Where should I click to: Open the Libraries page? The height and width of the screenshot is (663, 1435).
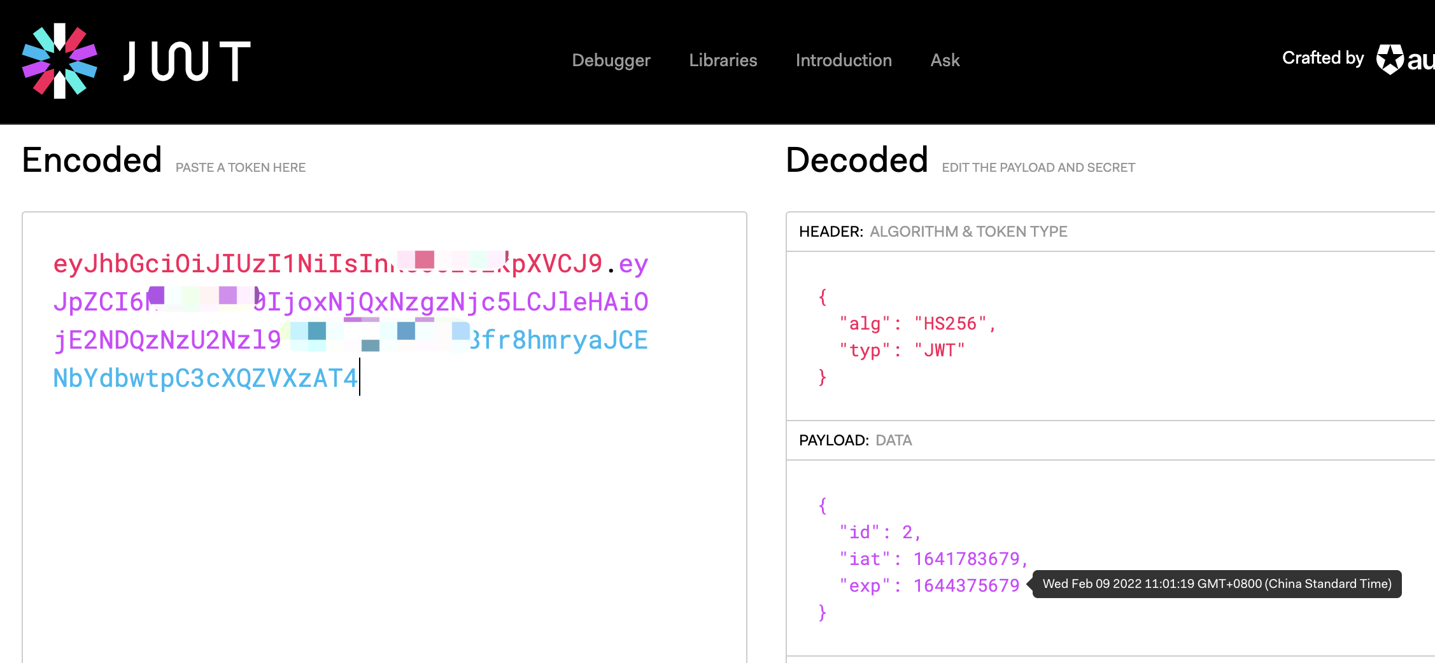[x=723, y=60]
